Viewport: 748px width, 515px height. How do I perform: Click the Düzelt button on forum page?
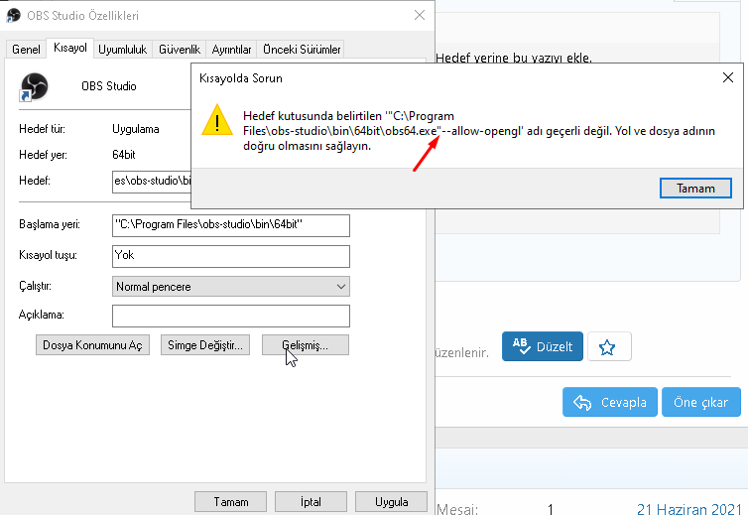(543, 346)
